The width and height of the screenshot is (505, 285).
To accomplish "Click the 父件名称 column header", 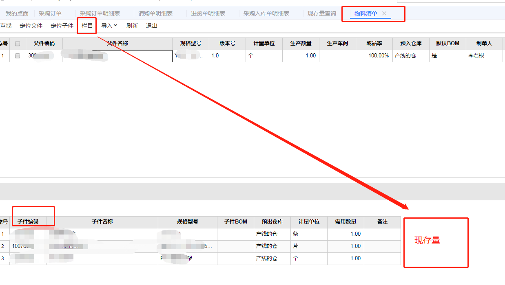I will coord(117,44).
